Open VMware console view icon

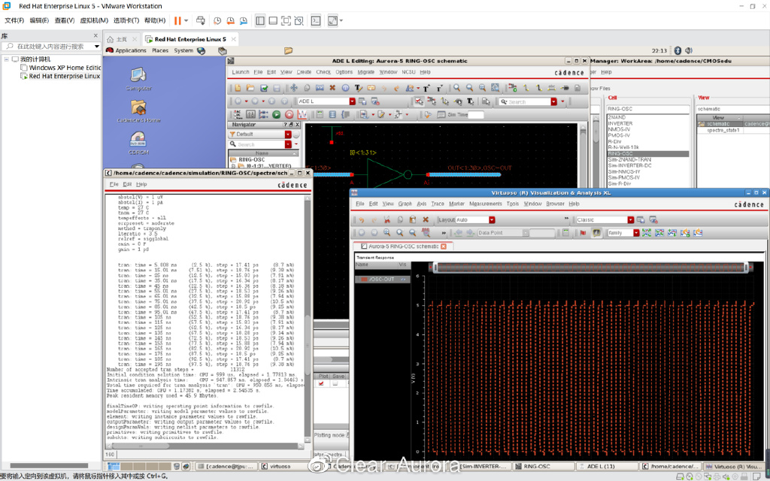click(x=317, y=20)
